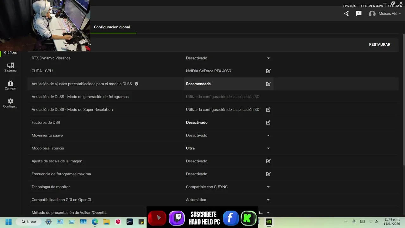Click the touch keyboard tray icon
405x228 pixels.
tap(362, 222)
